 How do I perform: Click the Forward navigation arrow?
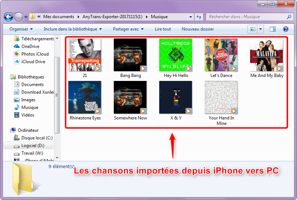[x=19, y=17]
